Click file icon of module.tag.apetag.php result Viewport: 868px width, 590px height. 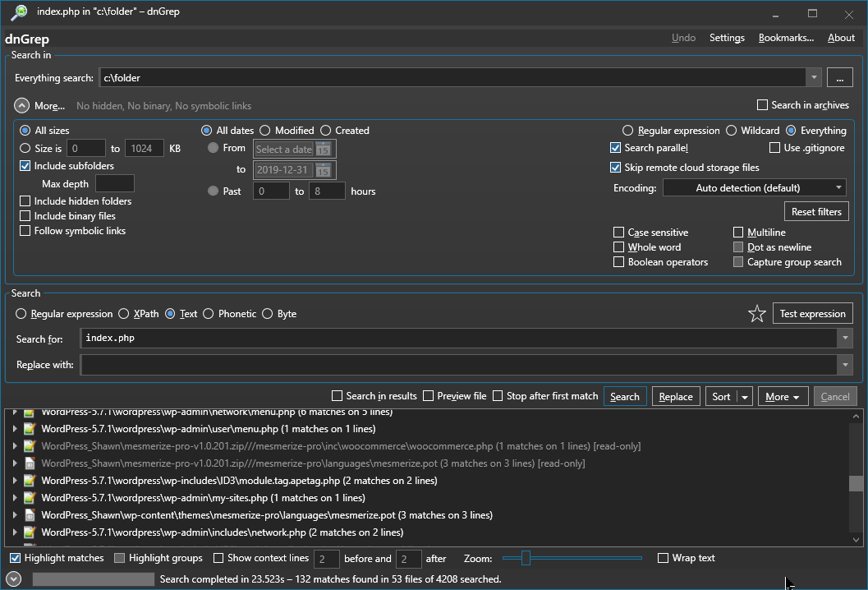(x=30, y=481)
